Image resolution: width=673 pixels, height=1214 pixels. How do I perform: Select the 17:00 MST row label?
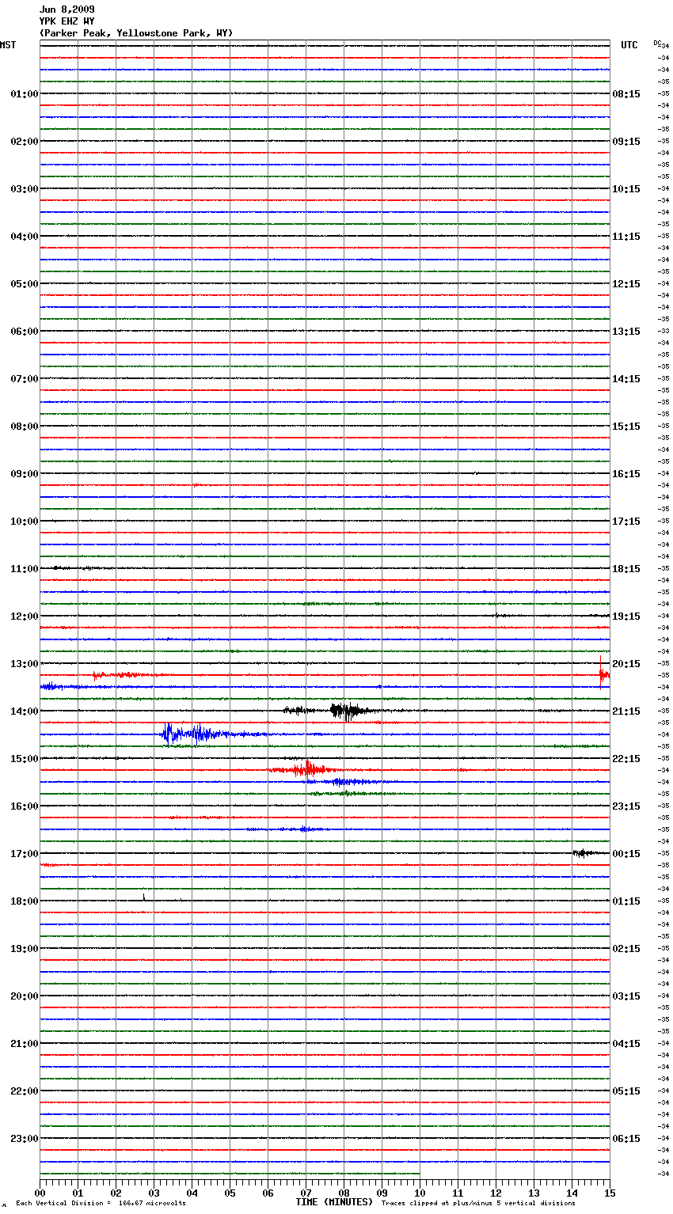point(25,854)
